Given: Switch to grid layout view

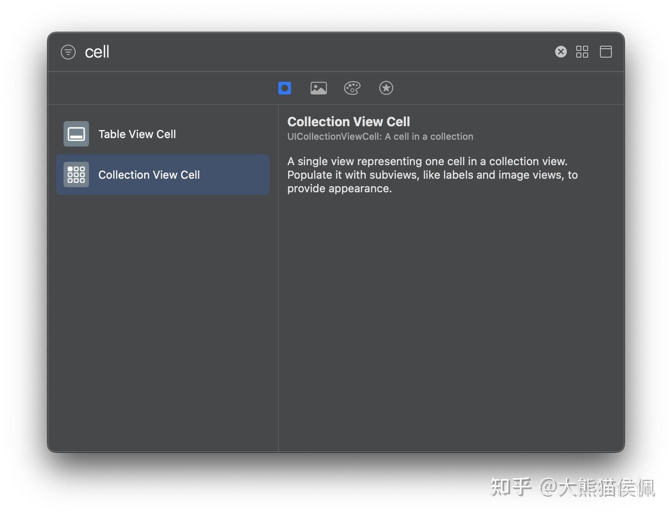Looking at the screenshot, I should click(582, 52).
